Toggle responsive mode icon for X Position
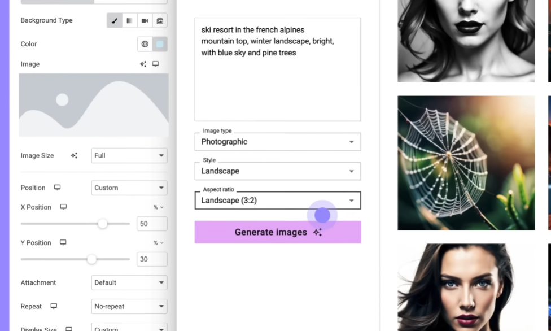The image size is (551, 331). 63,207
